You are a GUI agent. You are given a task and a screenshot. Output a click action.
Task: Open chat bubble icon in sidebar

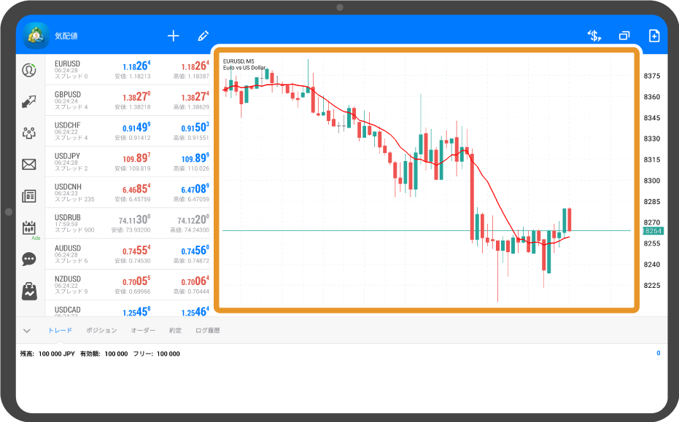pos(29,259)
